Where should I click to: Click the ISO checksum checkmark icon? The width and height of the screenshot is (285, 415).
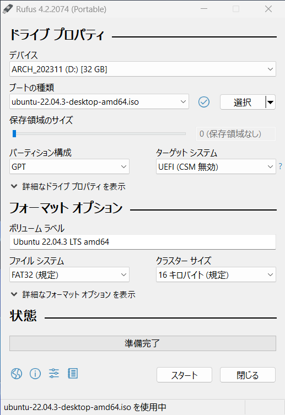tap(204, 102)
